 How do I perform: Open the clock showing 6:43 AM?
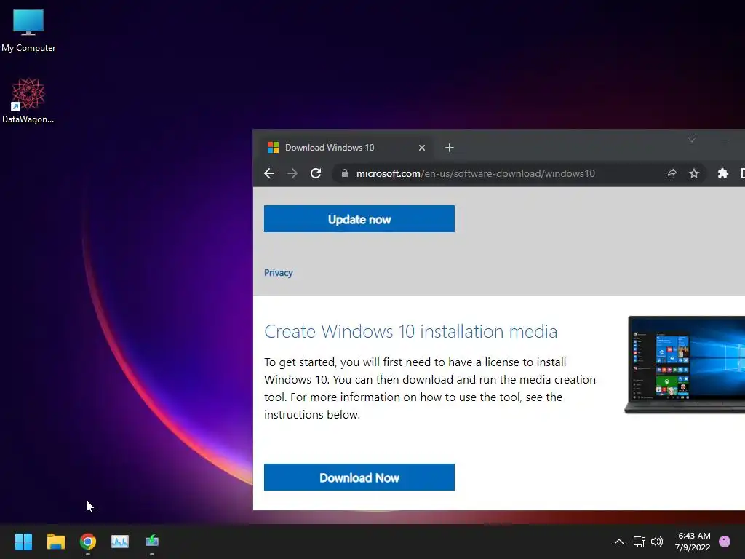[x=693, y=542]
